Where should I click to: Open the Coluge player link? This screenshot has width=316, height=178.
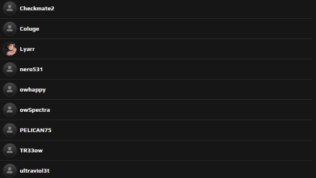point(30,29)
